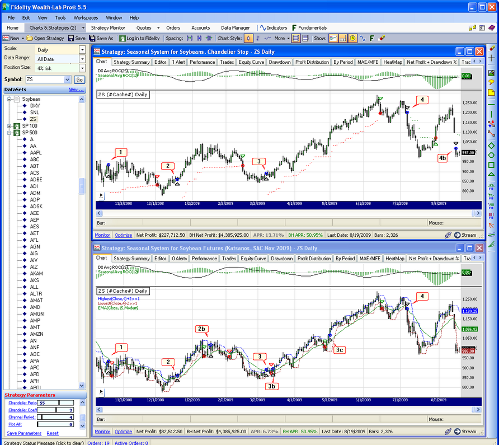Select candlestick chart style icon
This screenshot has height=445, width=499.
pos(248,38)
